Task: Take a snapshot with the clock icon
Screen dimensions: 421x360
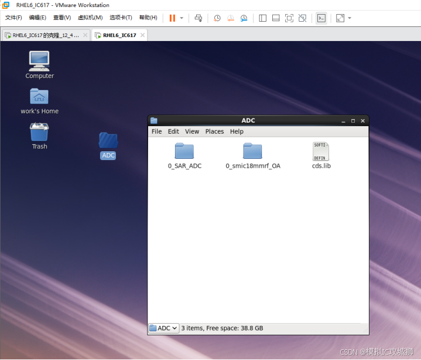Action: point(217,18)
